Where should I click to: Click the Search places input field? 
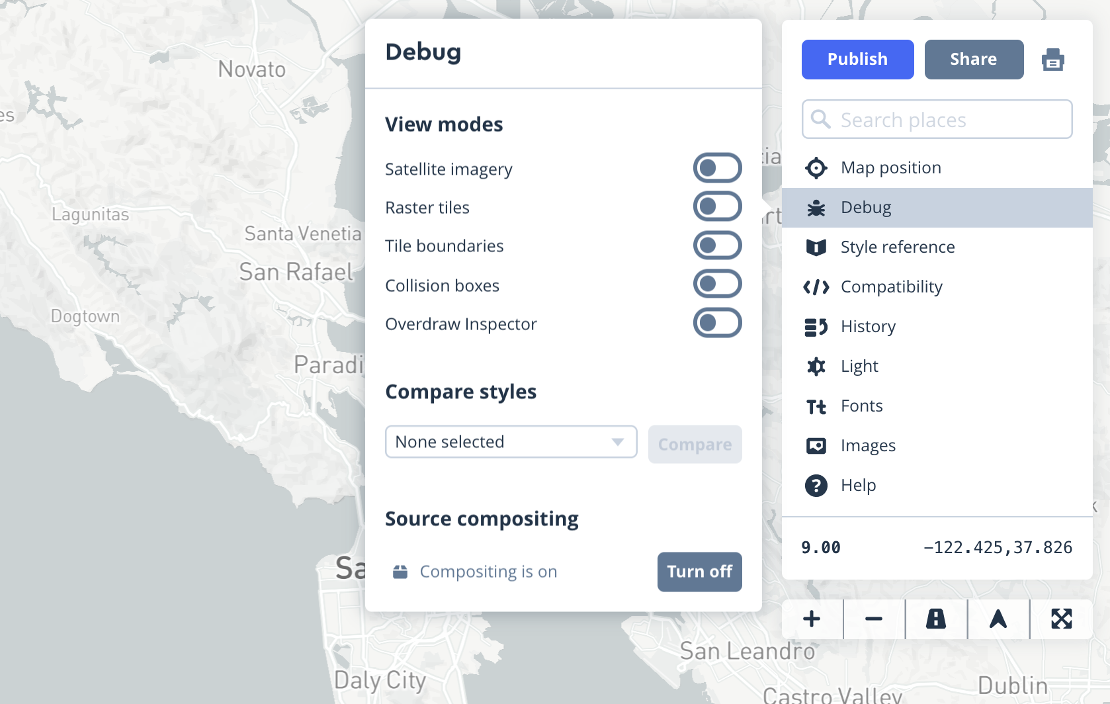pyautogui.click(x=937, y=119)
